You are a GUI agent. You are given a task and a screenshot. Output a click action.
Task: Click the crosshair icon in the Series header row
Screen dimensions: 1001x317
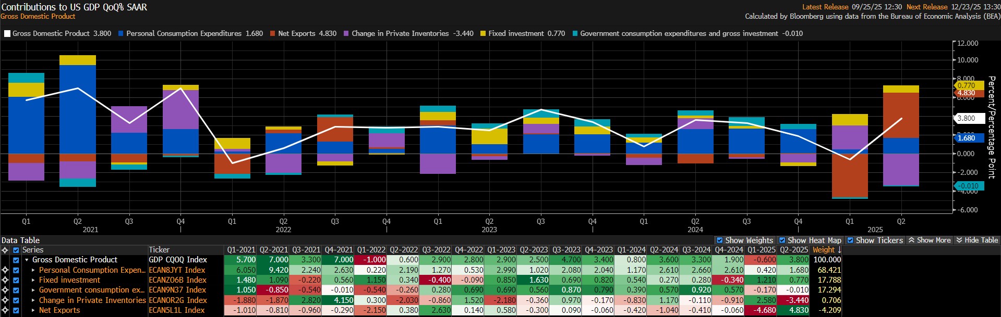tap(5, 250)
